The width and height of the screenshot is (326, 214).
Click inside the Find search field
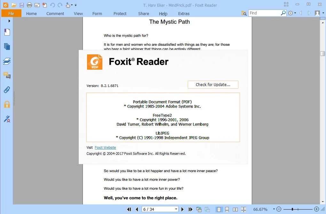click(264, 13)
